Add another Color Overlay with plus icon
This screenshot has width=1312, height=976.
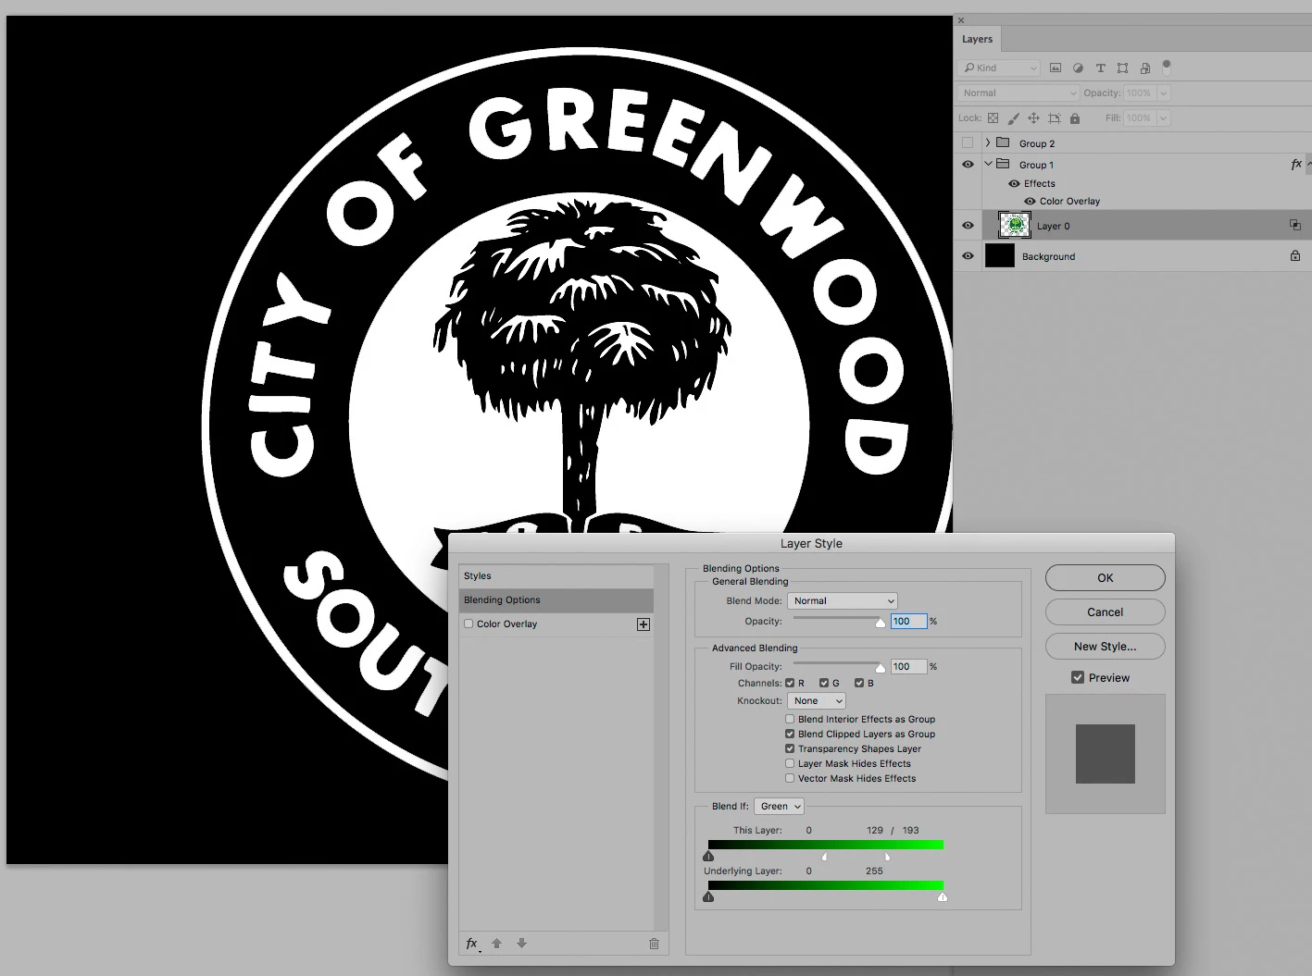point(644,624)
